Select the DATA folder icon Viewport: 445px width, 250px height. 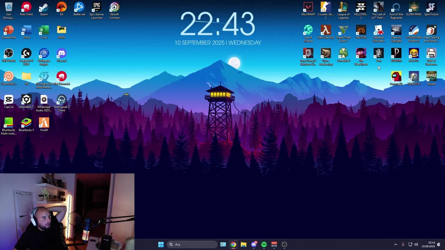[x=62, y=32]
